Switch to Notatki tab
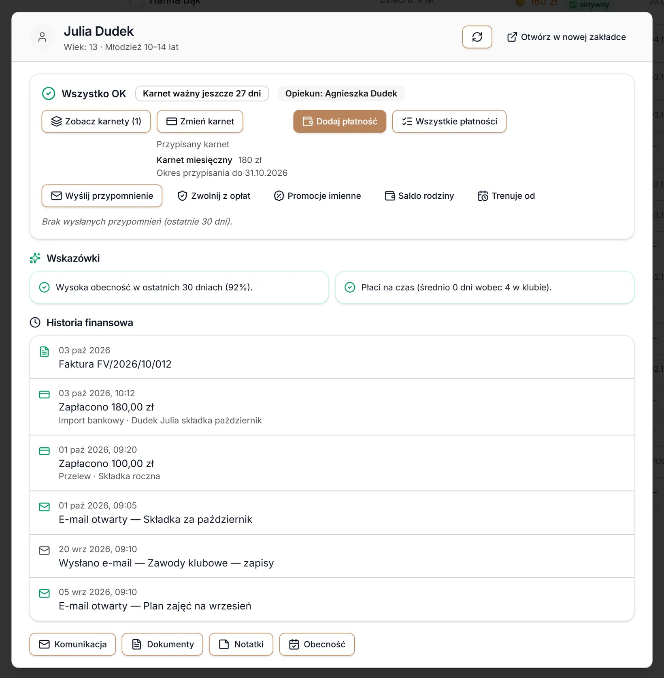The width and height of the screenshot is (664, 678). [x=241, y=644]
